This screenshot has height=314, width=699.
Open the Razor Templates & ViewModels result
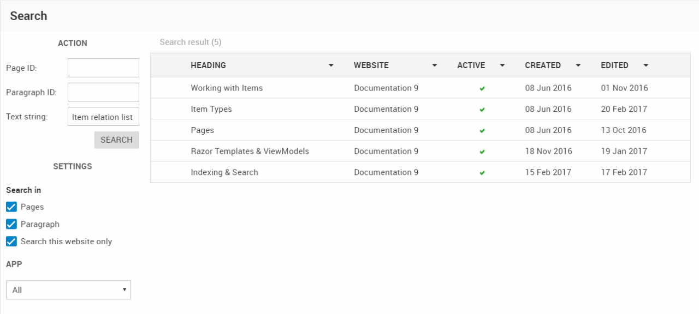250,151
